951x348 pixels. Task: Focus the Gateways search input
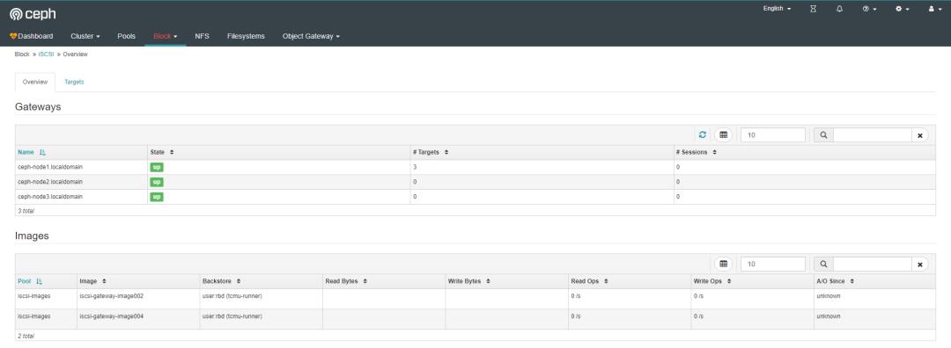point(873,135)
